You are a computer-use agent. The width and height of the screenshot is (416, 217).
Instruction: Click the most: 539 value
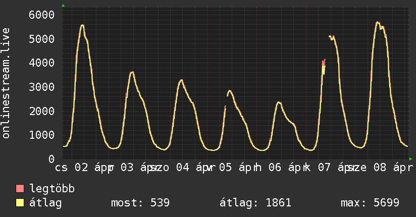pyautogui.click(x=140, y=203)
